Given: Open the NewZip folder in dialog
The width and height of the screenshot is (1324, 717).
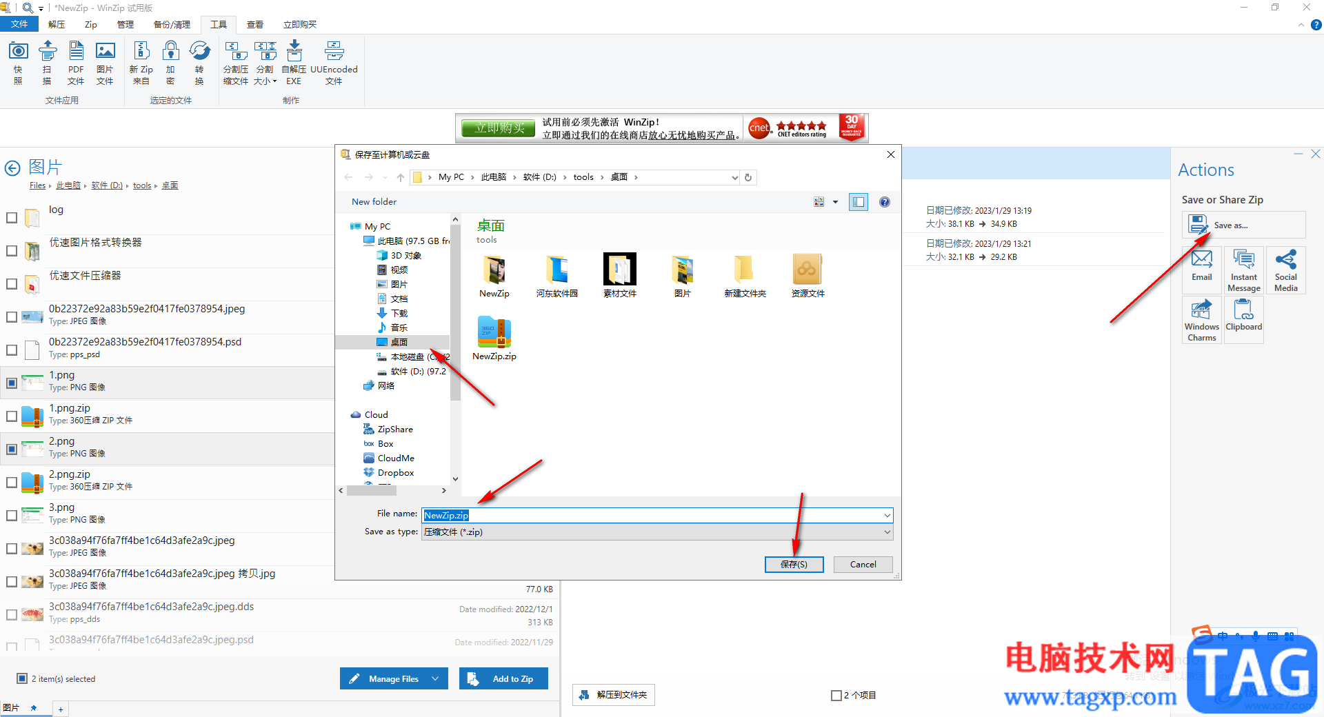Looking at the screenshot, I should coord(494,275).
